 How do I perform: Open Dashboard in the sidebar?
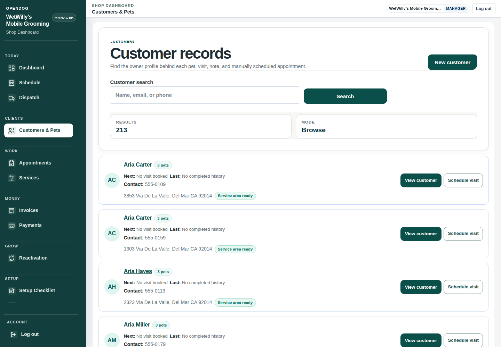tap(39, 68)
